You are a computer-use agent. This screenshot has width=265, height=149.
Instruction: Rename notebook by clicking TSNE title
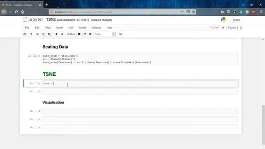(51, 19)
